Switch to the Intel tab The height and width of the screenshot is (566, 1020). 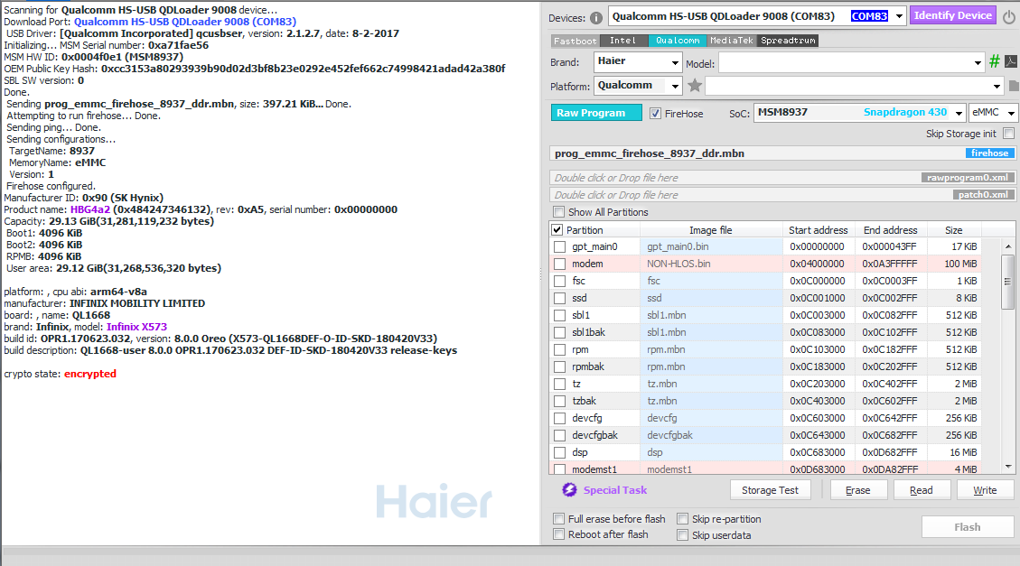623,41
